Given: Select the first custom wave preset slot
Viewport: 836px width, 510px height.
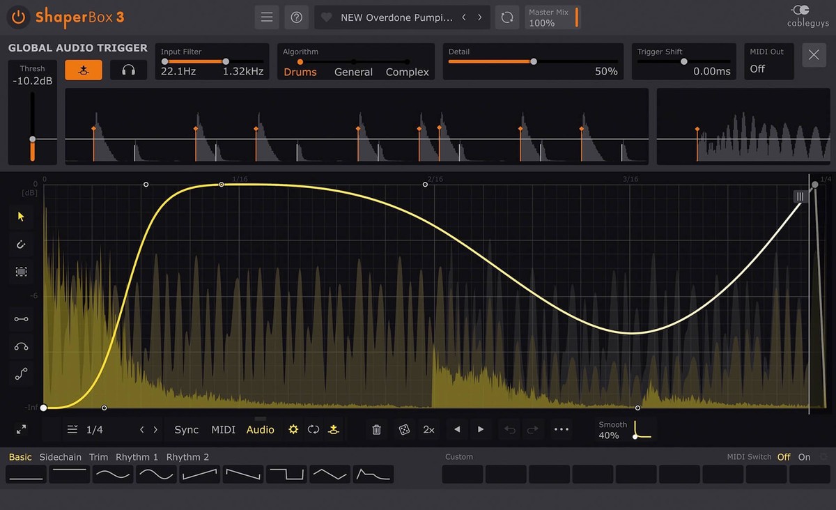Looking at the screenshot, I should click(463, 474).
